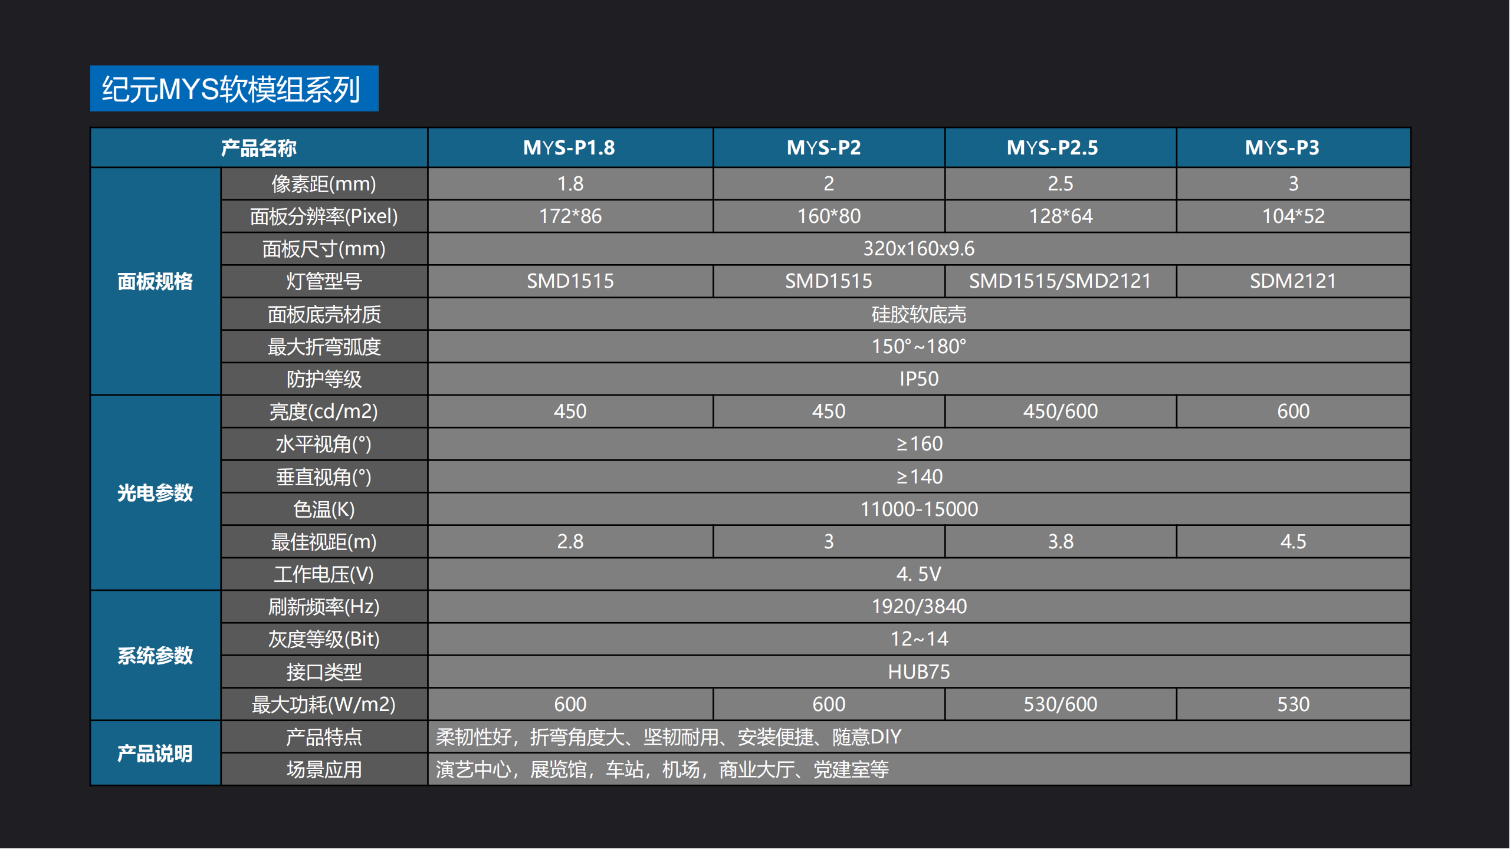Click the title 纪元MYS软模组系列
Image resolution: width=1510 pixels, height=849 pixels.
[x=234, y=88]
